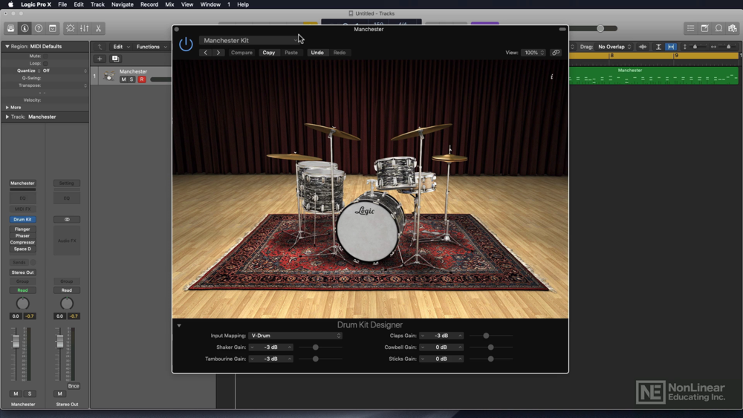Select the green Manchester MIDI region
This screenshot has width=743, height=418.
click(653, 76)
